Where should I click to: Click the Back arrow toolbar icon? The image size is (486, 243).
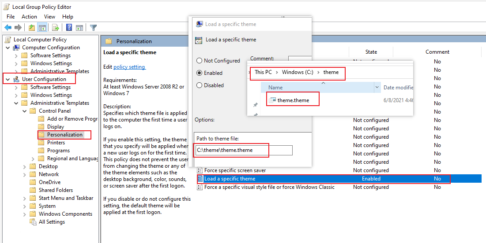8,28
